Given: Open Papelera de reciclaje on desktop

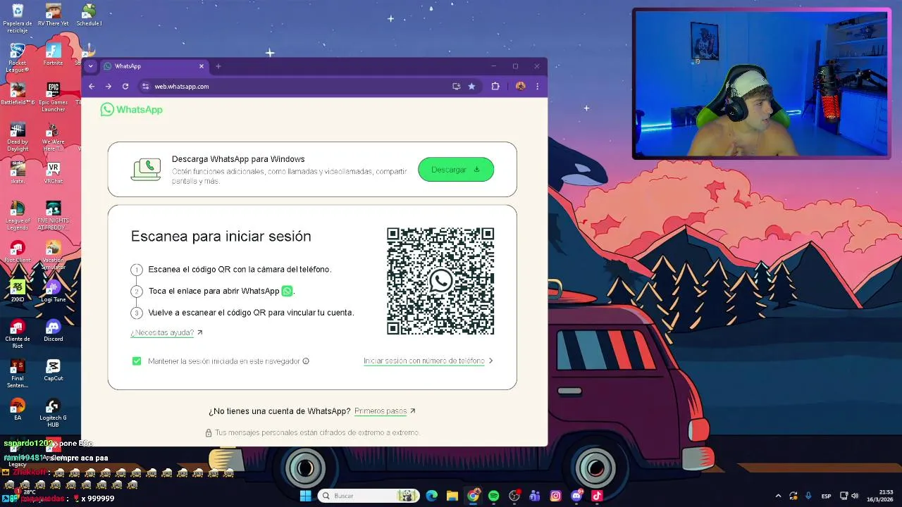Looking at the screenshot, I should (18, 18).
